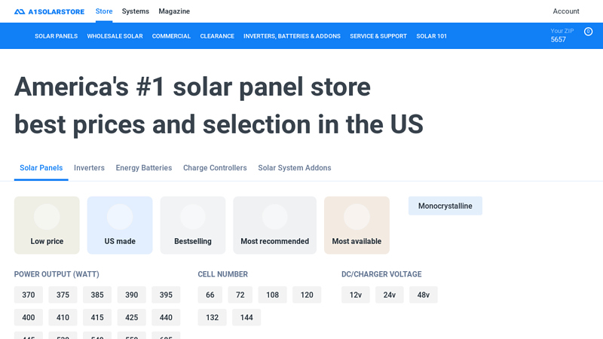Switch to the Solar System Addons tab
This screenshot has width=603, height=339.
tap(295, 168)
